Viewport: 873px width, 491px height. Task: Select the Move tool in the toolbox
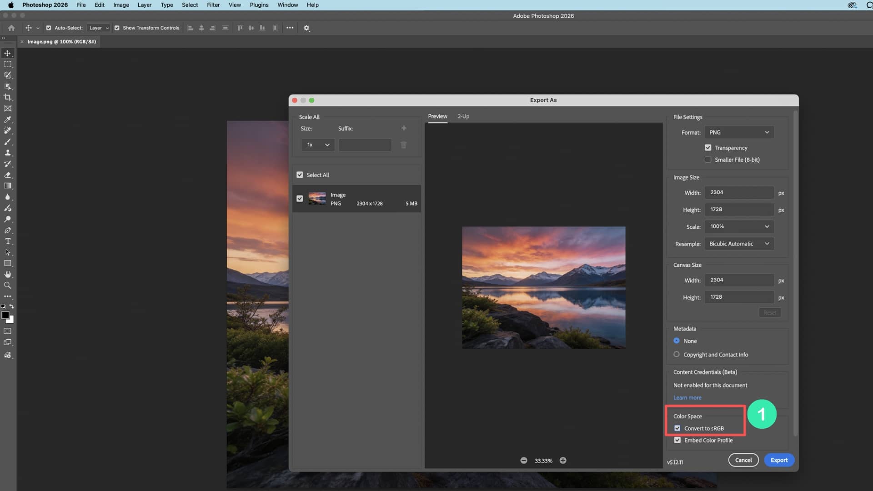point(8,53)
